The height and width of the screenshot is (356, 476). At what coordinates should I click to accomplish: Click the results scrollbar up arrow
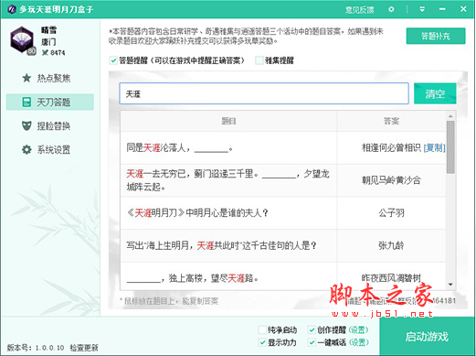(450, 116)
